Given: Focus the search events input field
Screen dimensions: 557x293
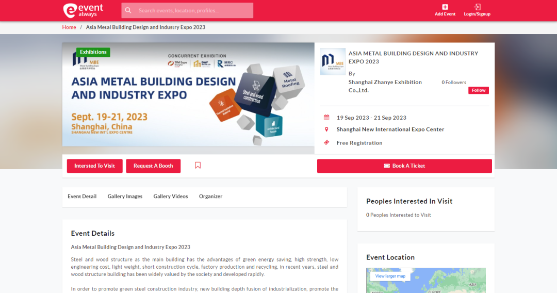Looking at the screenshot, I should click(187, 11).
